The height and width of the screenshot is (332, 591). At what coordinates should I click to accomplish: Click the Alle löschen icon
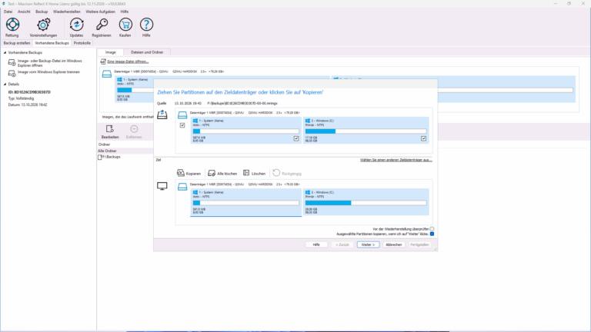[x=212, y=173]
